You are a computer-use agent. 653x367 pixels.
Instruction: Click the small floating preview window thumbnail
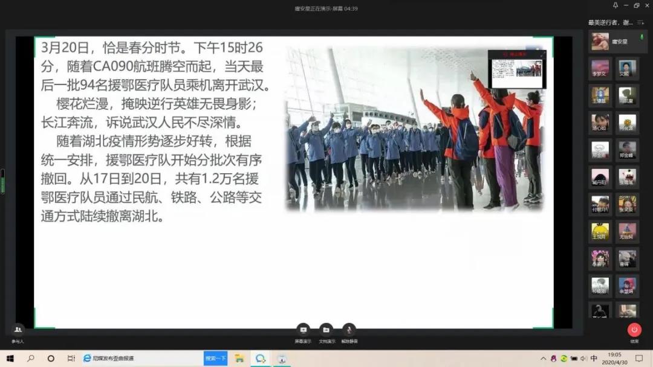click(x=517, y=70)
